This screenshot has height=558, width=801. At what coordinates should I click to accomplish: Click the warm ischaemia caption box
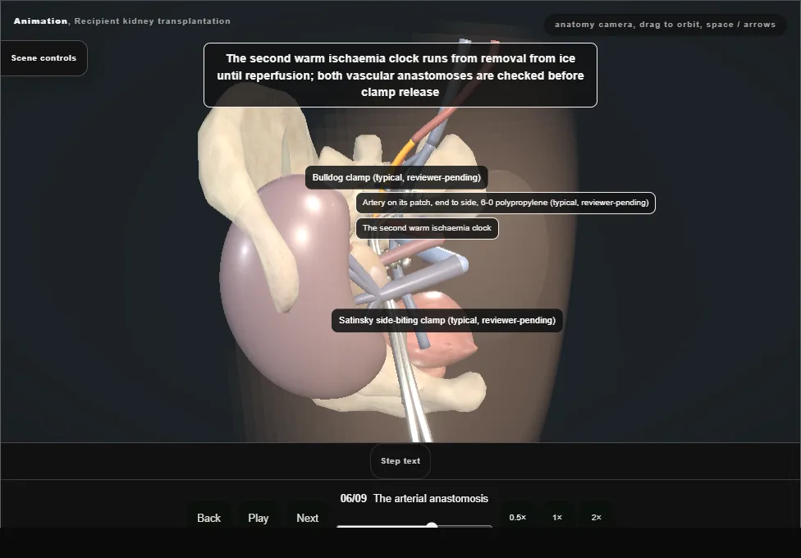pyautogui.click(x=400, y=75)
